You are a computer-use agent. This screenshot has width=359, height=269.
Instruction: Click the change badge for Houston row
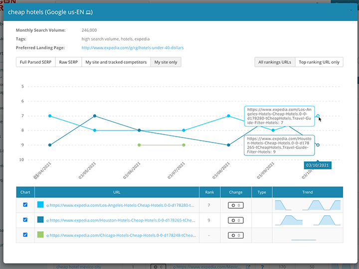[235, 220]
